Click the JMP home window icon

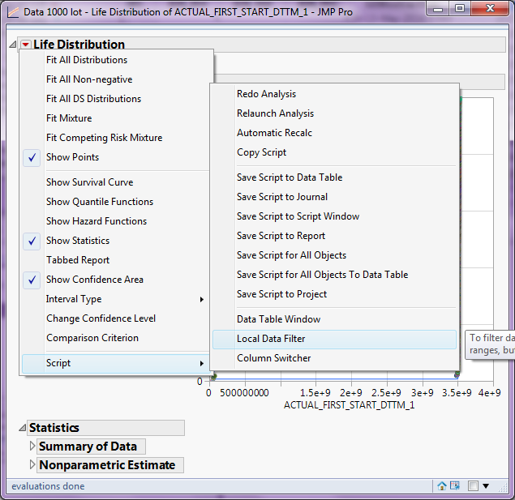pos(442,486)
